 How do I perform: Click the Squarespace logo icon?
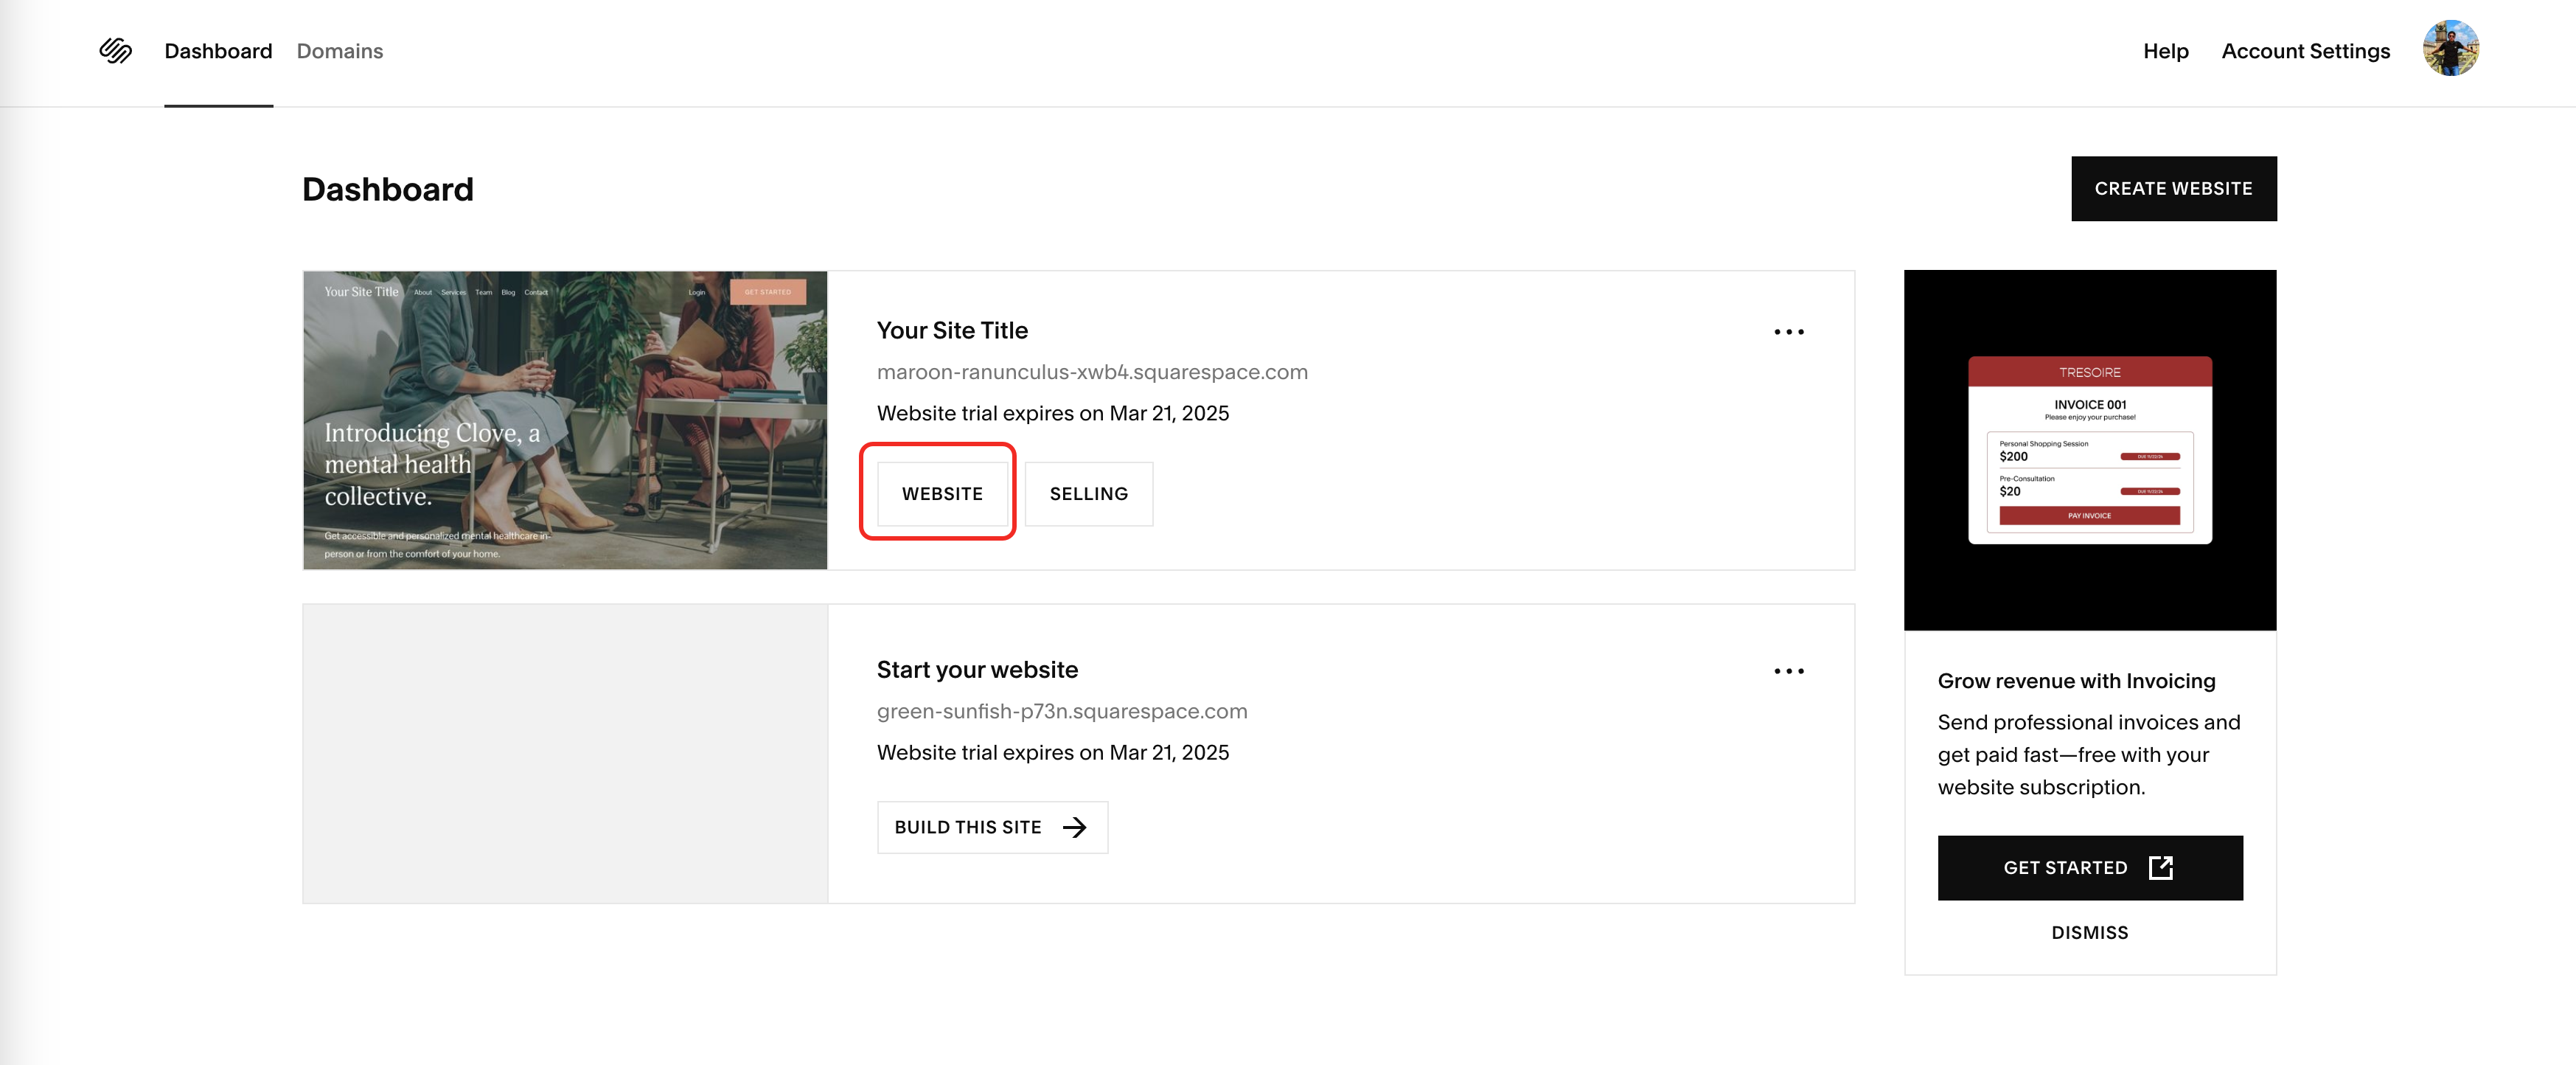click(116, 51)
